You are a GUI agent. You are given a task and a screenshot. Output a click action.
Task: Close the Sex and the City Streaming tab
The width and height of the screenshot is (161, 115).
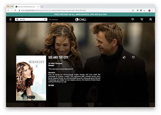point(38,7)
